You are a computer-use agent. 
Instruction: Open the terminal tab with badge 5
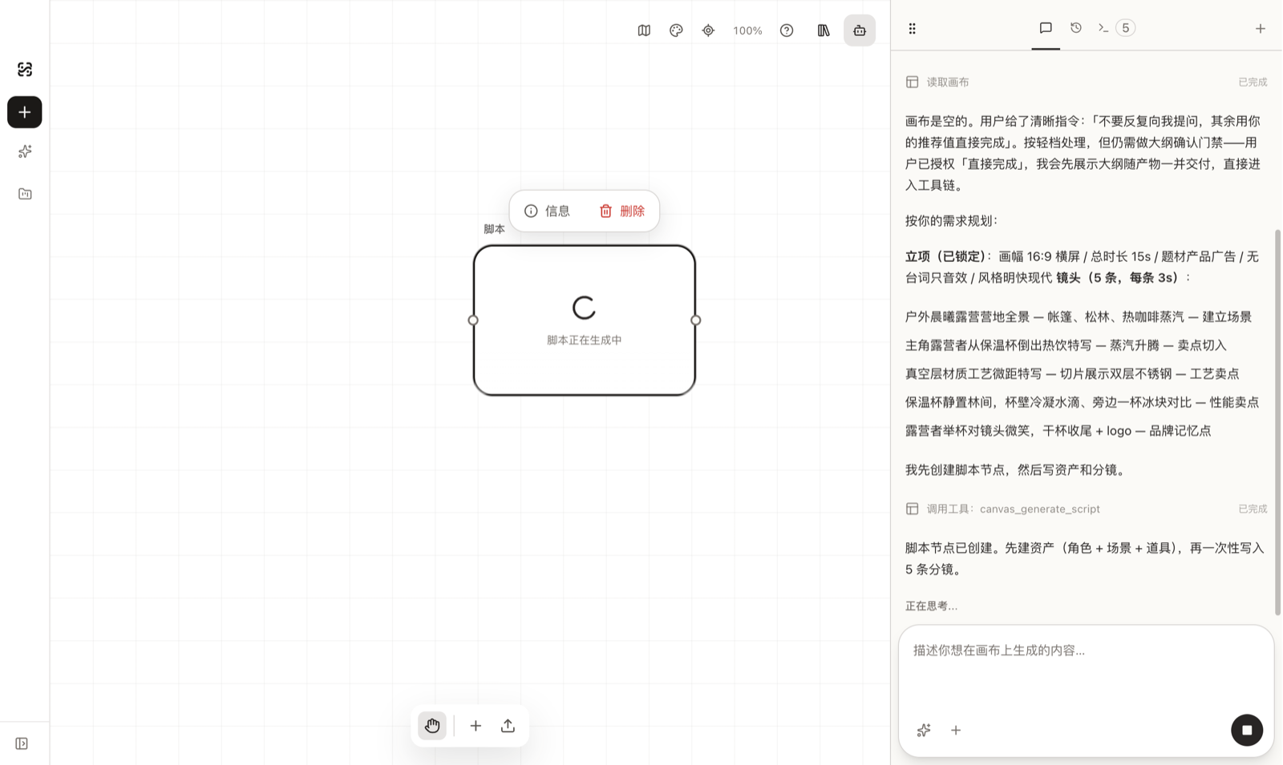point(1116,28)
